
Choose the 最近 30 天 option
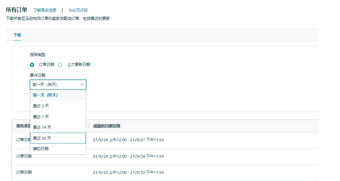[58, 138]
